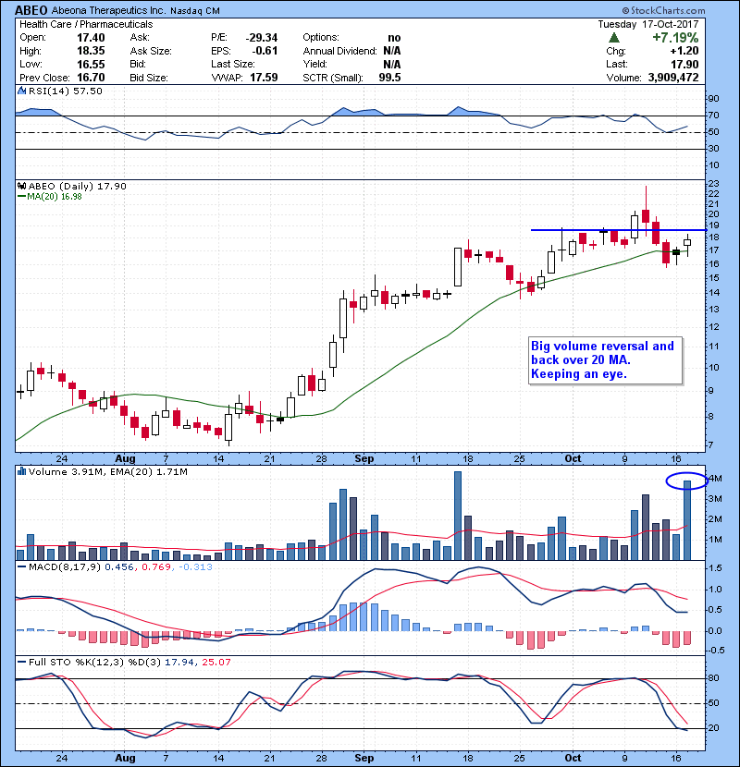The height and width of the screenshot is (767, 740).
Task: Click the 'Big volume reversal' annotation note
Action: click(605, 360)
